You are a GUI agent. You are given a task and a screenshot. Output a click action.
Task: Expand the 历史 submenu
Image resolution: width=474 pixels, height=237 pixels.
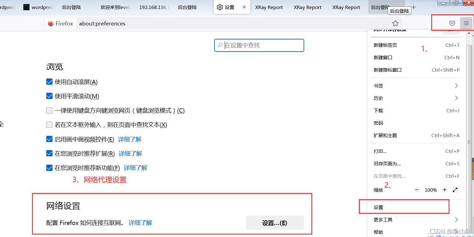[416, 98]
